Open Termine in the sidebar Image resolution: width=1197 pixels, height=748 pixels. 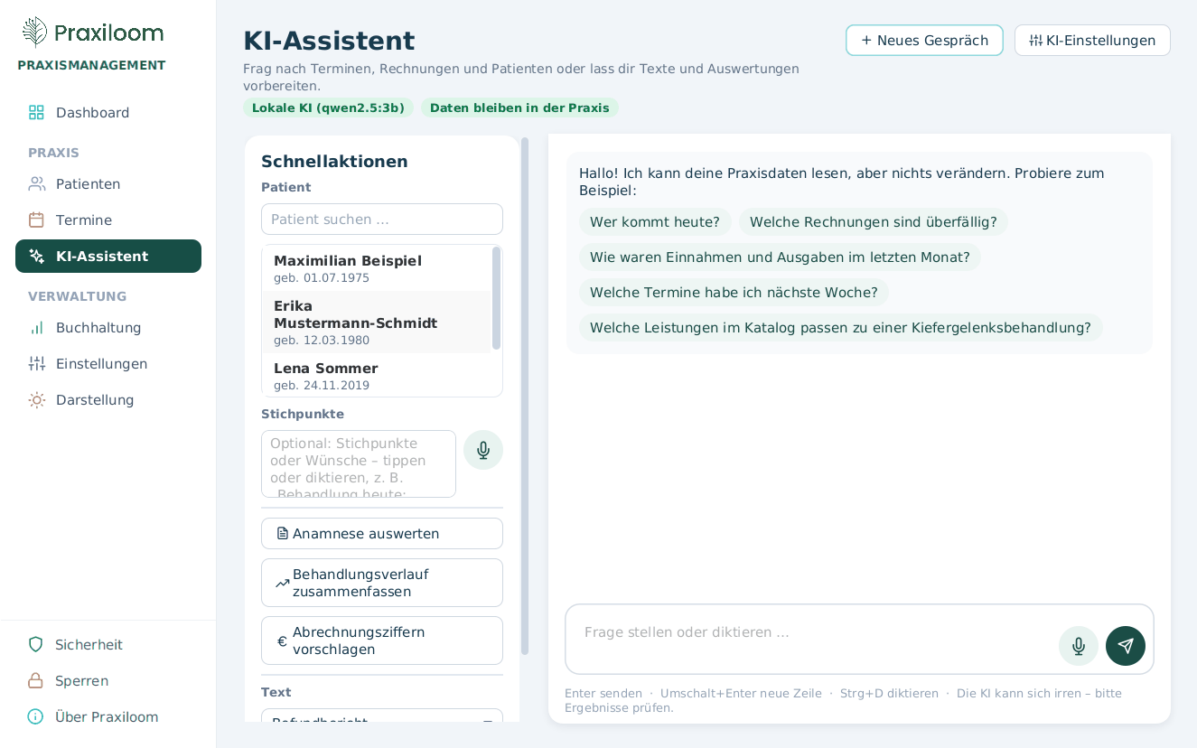[108, 220]
